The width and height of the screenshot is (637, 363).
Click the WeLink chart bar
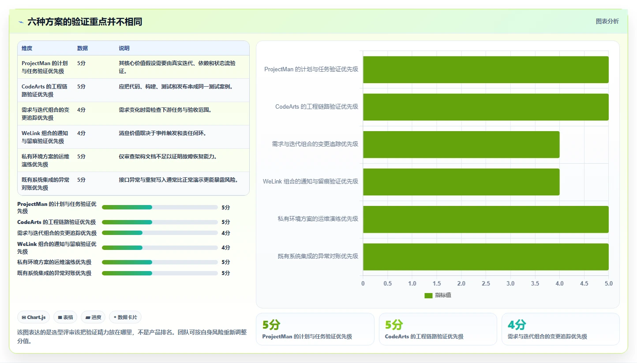pyautogui.click(x=461, y=182)
